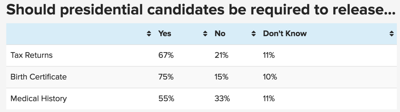Click the Don't Know value in Medical History row
This screenshot has width=400, height=112.
click(x=269, y=98)
